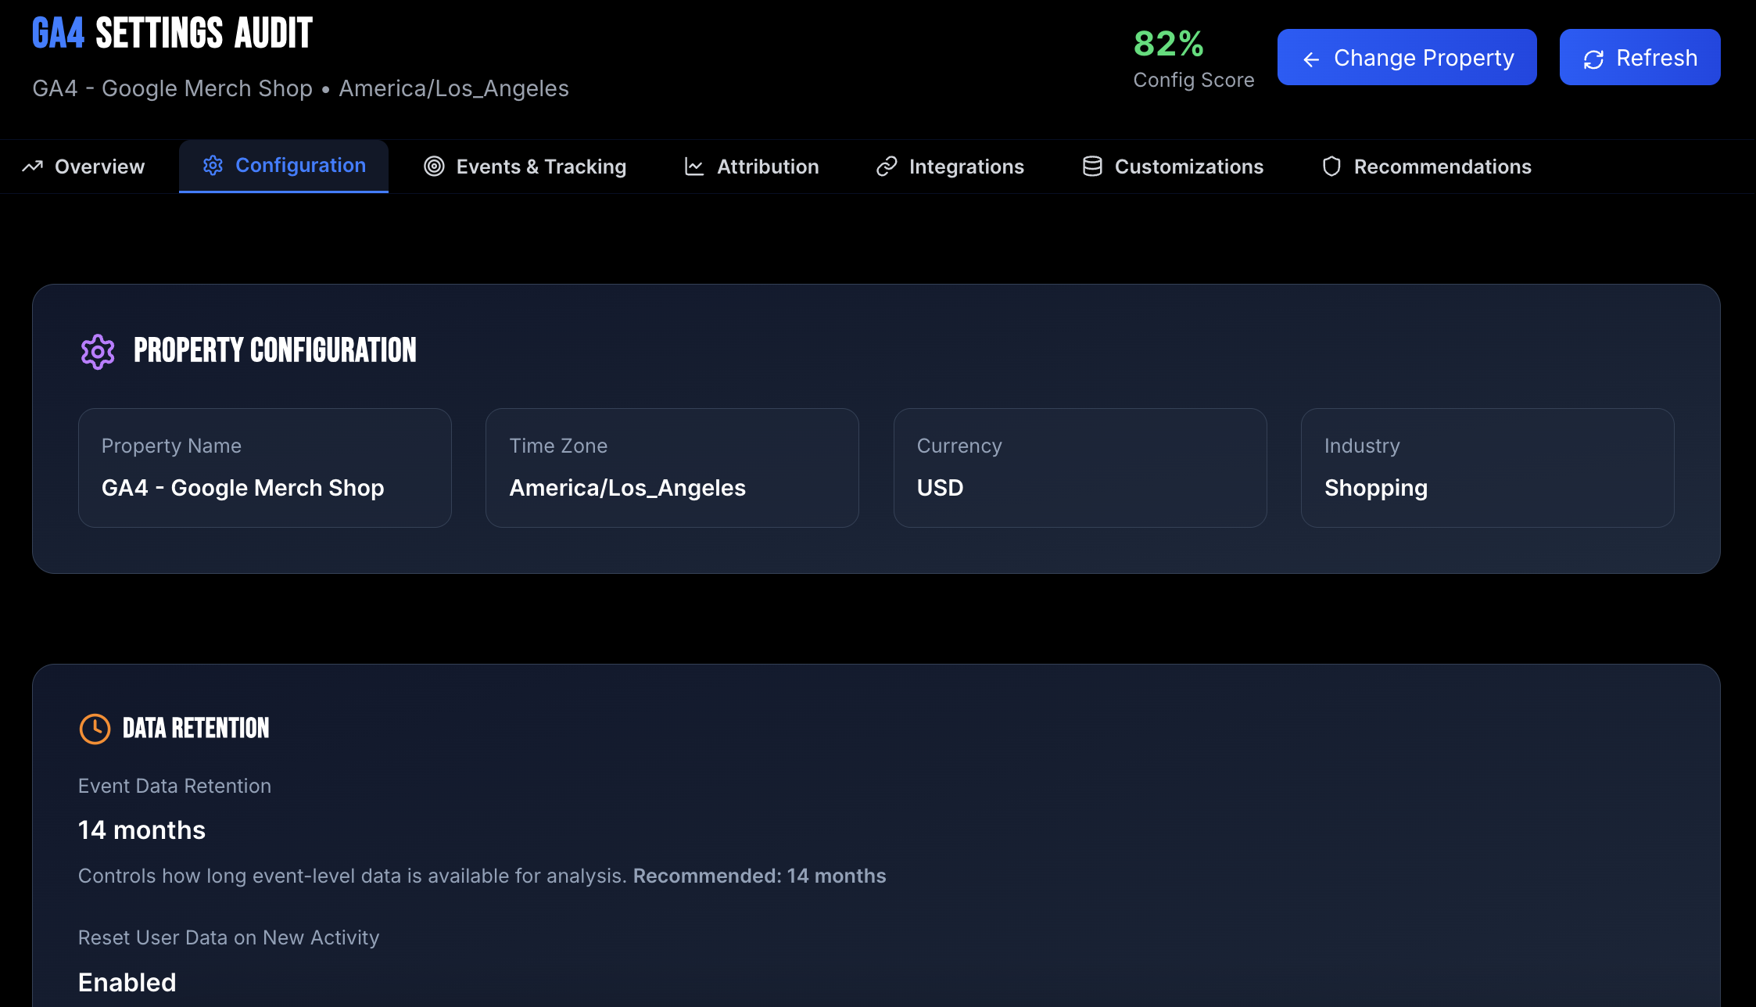Click 'GA4 - Google Merch Shop' property name value
This screenshot has width=1756, height=1007.
coord(242,489)
